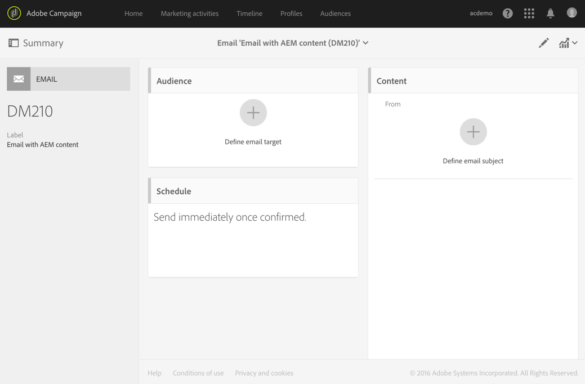Image resolution: width=585 pixels, height=384 pixels.
Task: Click the plus to define email target
Action: pyautogui.click(x=253, y=113)
